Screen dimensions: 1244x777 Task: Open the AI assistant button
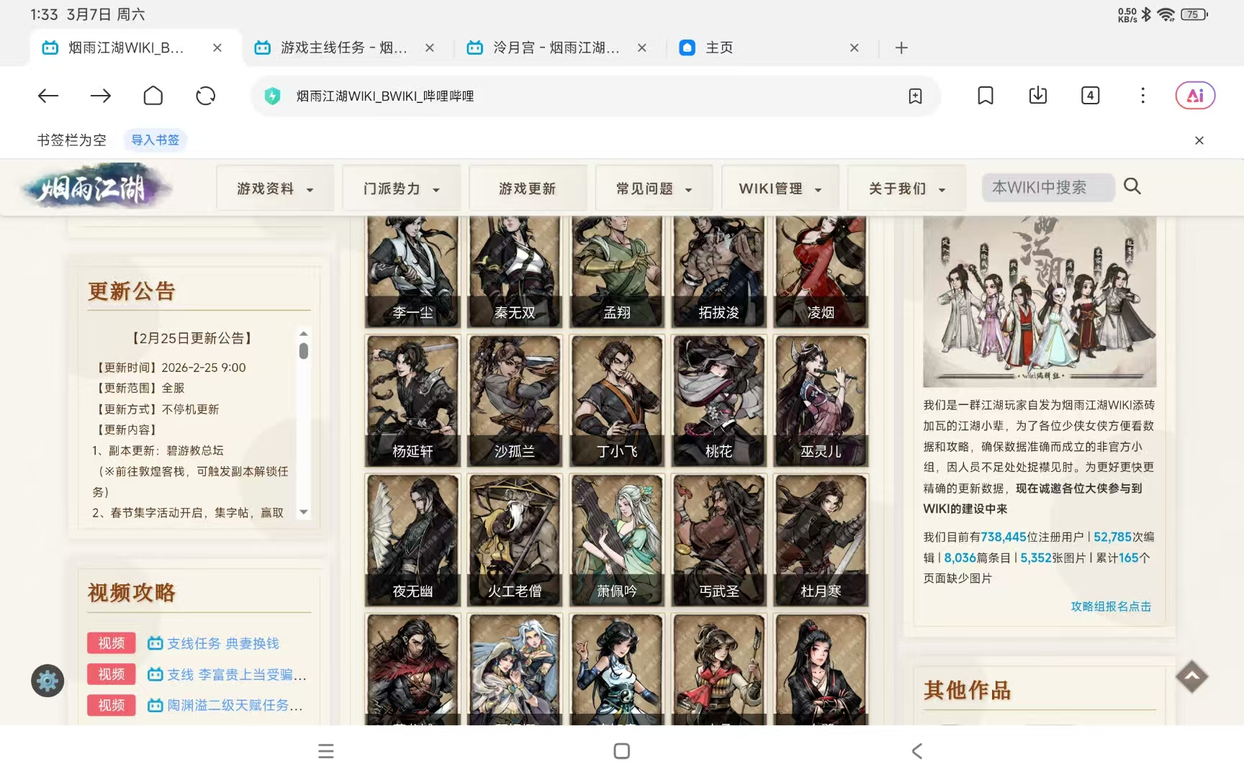point(1195,96)
